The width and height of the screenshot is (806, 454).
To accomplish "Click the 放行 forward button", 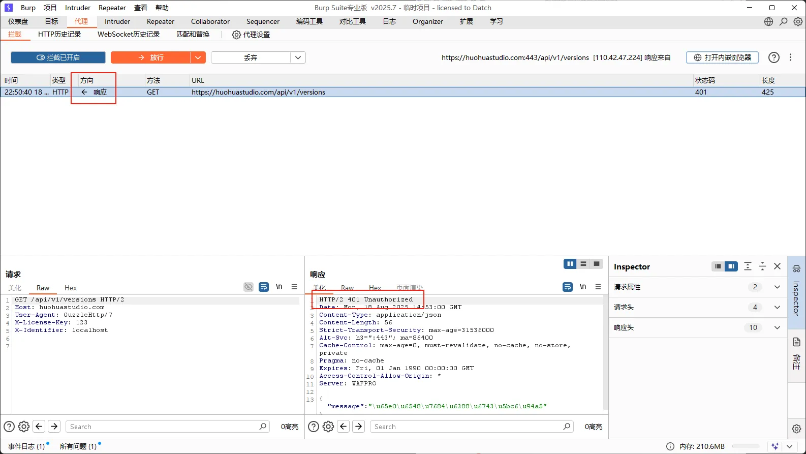I will tap(151, 57).
